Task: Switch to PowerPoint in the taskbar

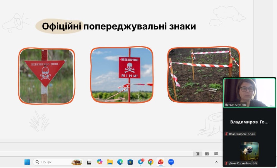Action: [160, 162]
